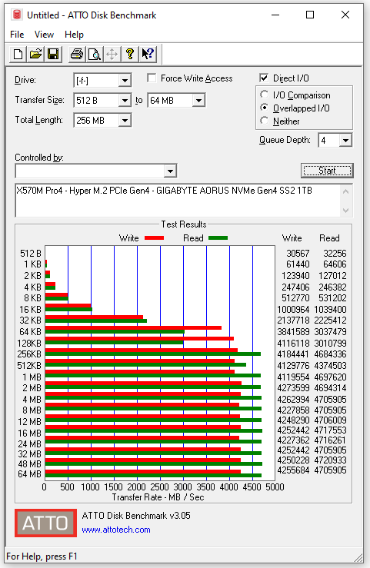Save results with the floppy disk icon

click(x=53, y=55)
